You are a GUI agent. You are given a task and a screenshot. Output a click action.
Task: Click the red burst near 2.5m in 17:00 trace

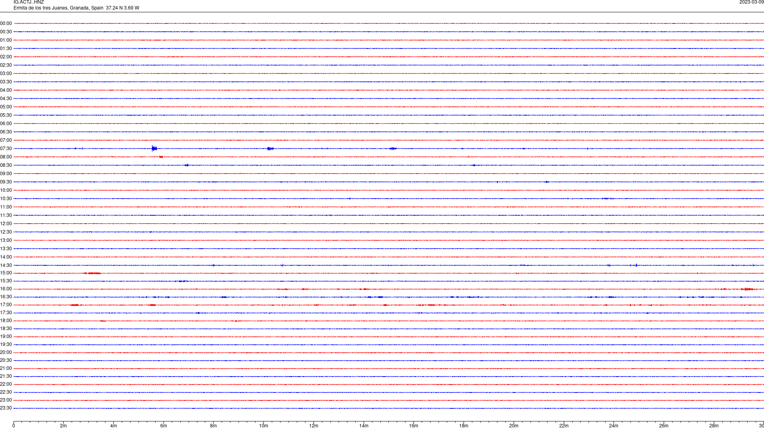(76, 305)
